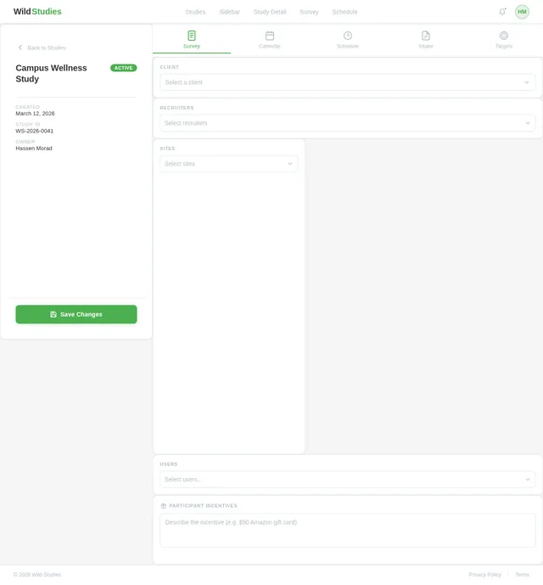Click the chevron in the Recruiters field
The width and height of the screenshot is (543, 585).
click(x=528, y=123)
